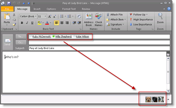The width and height of the screenshot is (176, 108).
Task: Toggle High Importance
Action: (141, 19)
